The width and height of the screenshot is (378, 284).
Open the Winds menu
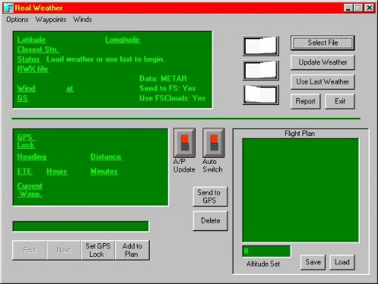click(x=82, y=20)
